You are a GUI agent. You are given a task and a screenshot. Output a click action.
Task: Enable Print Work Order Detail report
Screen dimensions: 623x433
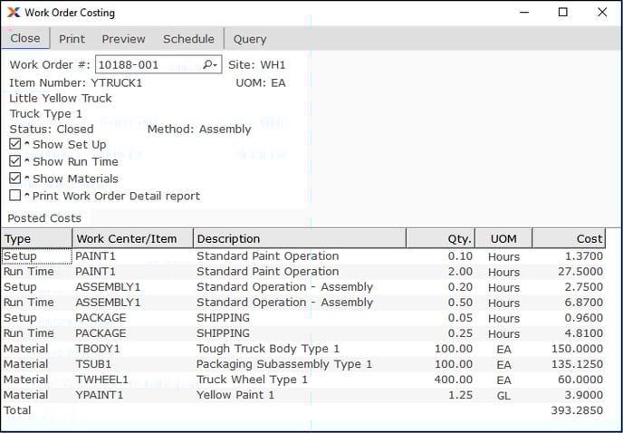pyautogui.click(x=15, y=196)
